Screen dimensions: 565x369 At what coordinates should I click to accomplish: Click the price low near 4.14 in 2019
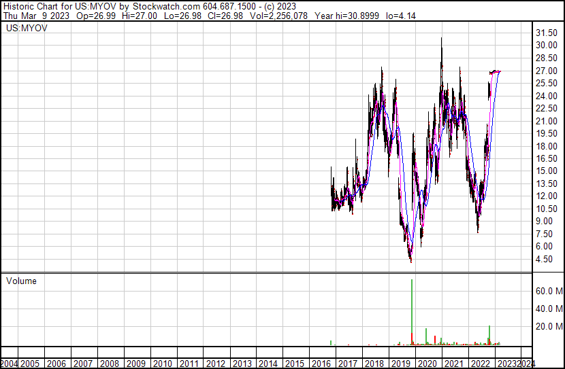pos(411,262)
